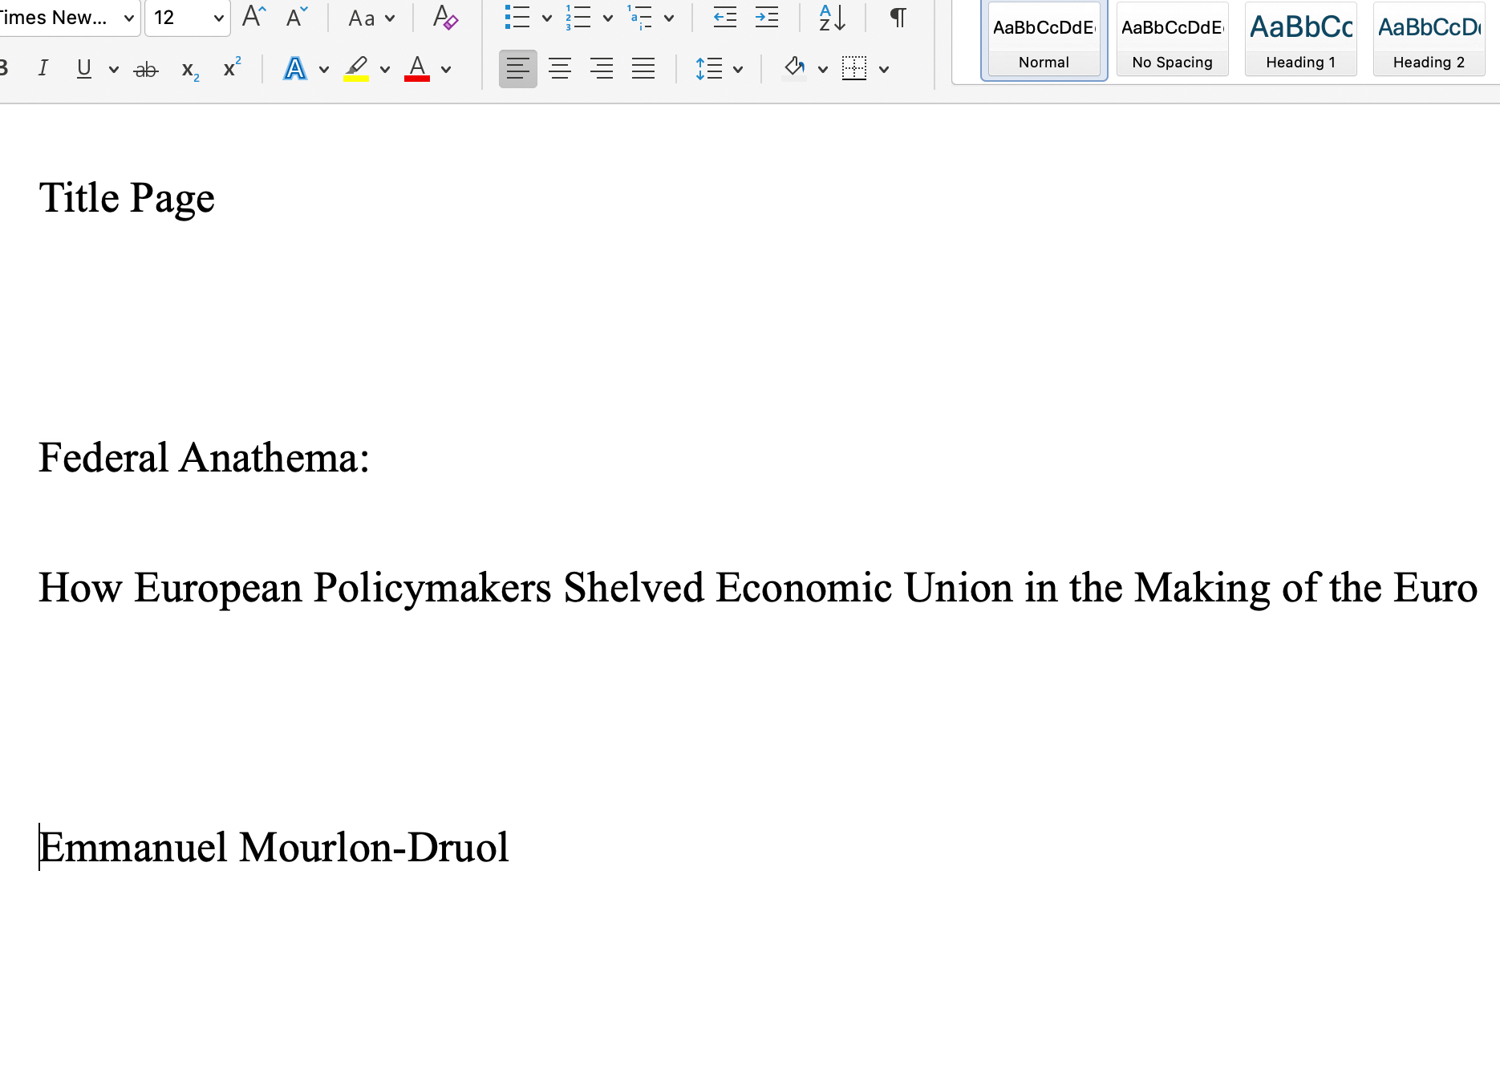Screen dimensions: 1500x1073
Task: Toggle italic formatting
Action: point(43,69)
